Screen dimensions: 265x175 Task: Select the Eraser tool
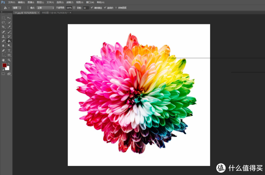3,41
